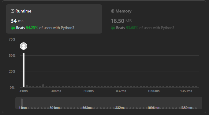Click the 304ms label on chart axis
Image resolution: width=209 pixels, height=115 pixels.
coord(56,91)
